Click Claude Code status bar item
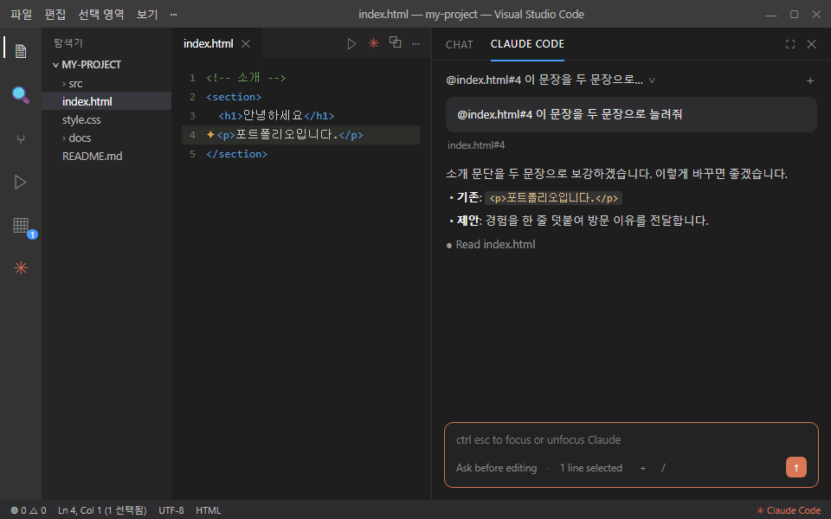This screenshot has width=831, height=519. point(789,510)
